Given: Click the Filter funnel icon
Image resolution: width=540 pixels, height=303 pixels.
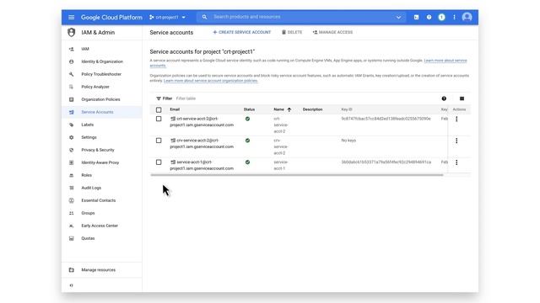Looking at the screenshot, I should tap(159, 98).
